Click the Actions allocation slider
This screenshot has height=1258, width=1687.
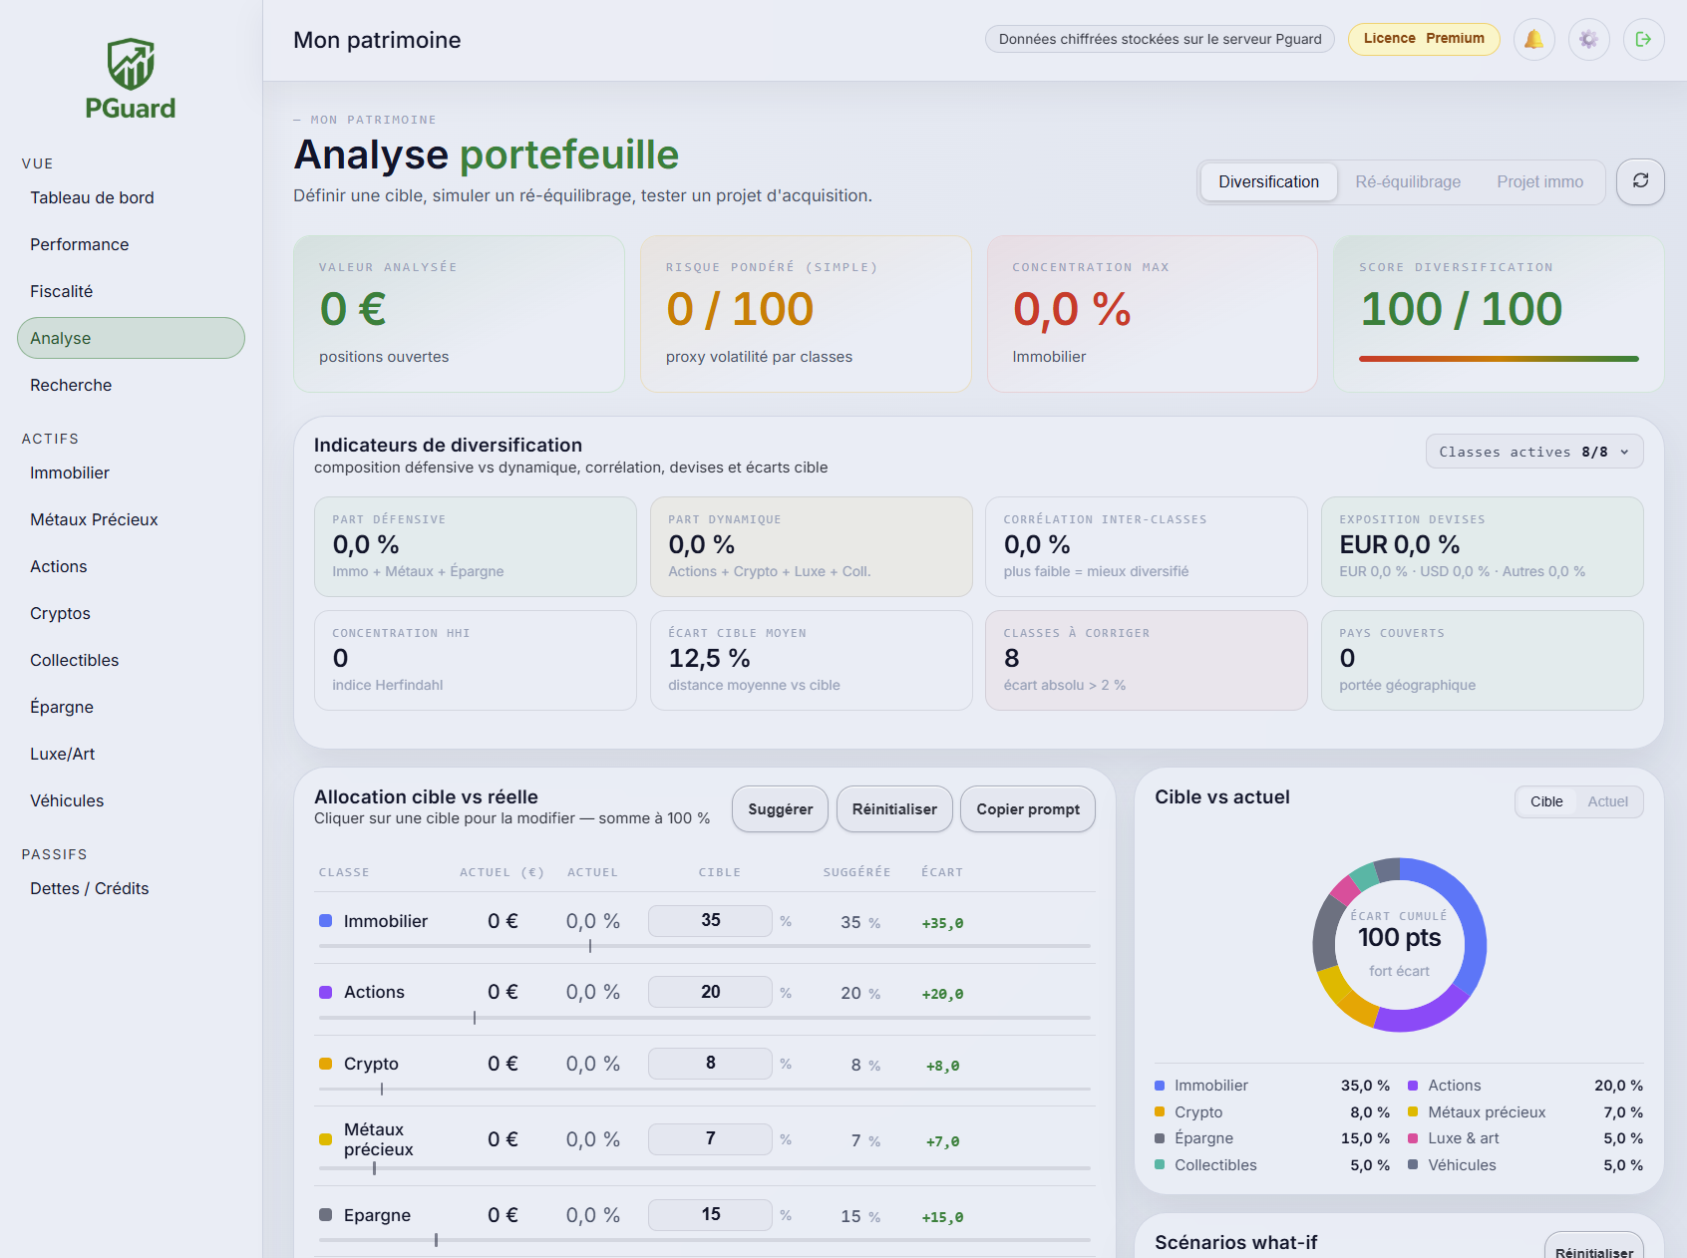click(704, 1018)
